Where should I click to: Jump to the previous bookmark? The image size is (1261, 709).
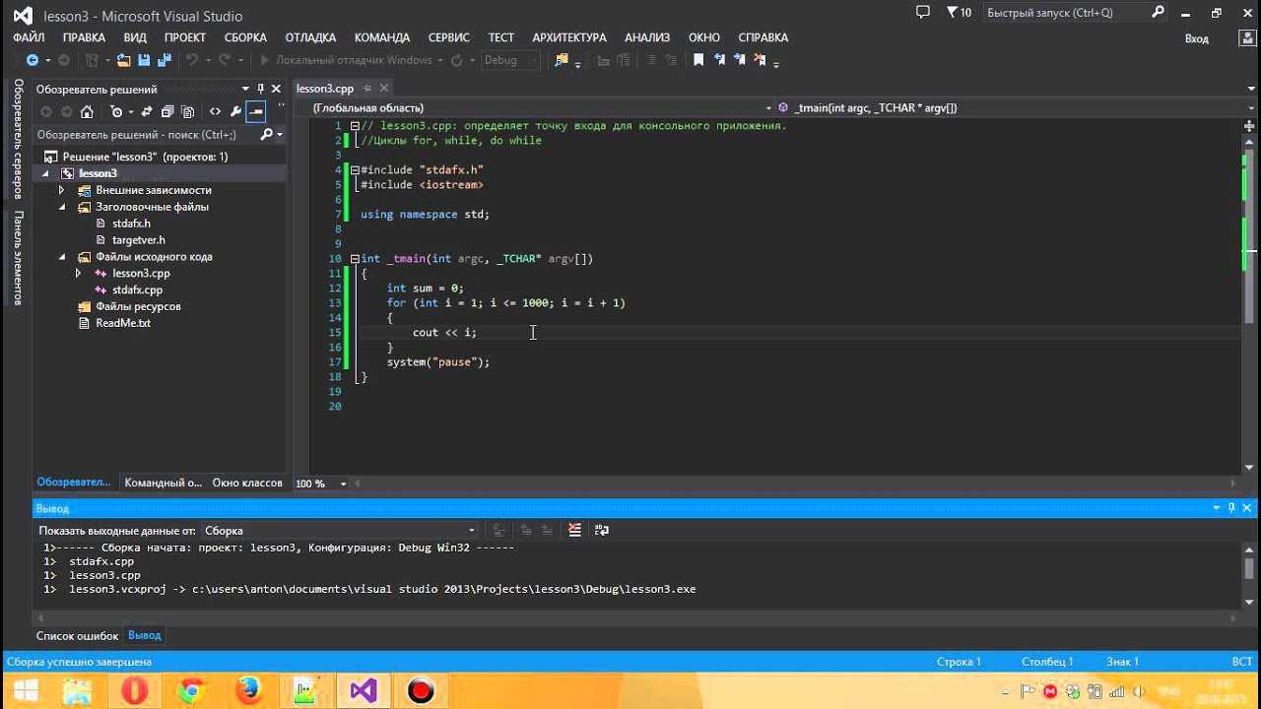point(721,60)
